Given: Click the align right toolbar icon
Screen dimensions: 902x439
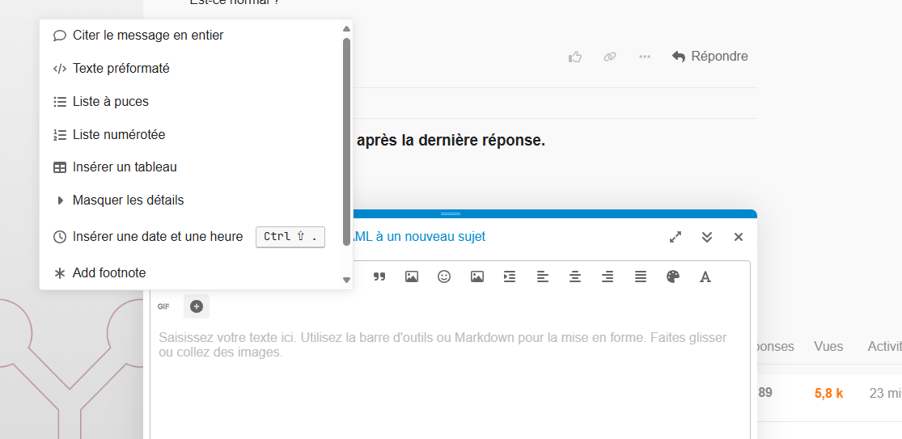Looking at the screenshot, I should (608, 276).
